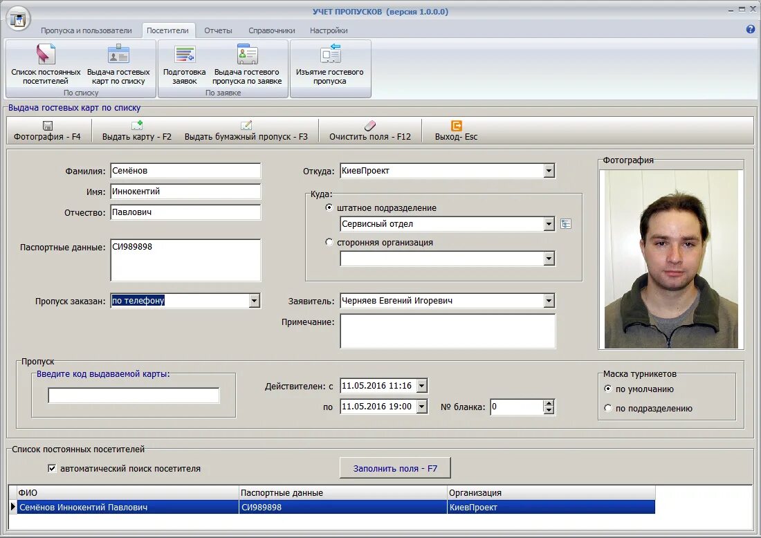This screenshot has height=538, width=761.
Task: Open the Справочники tab
Action: (x=272, y=30)
